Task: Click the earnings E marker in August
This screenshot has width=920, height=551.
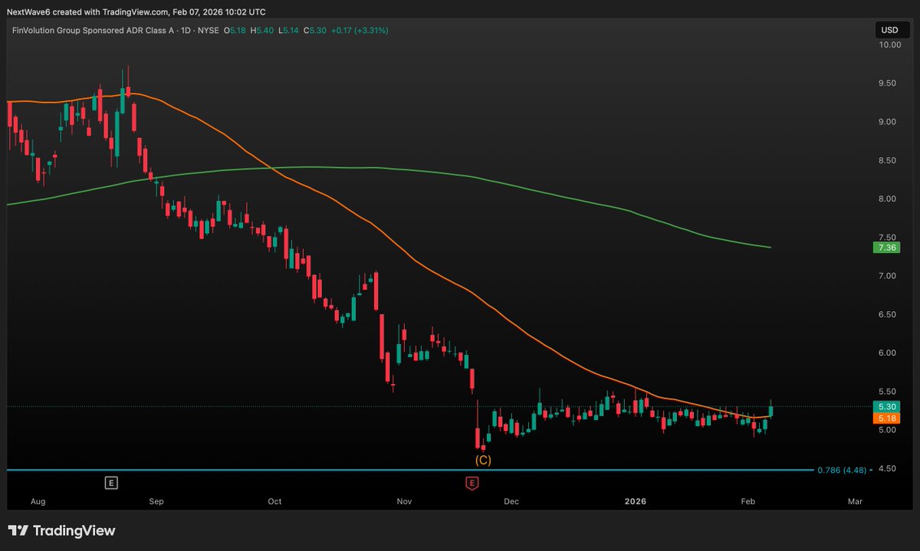Action: coord(112,482)
